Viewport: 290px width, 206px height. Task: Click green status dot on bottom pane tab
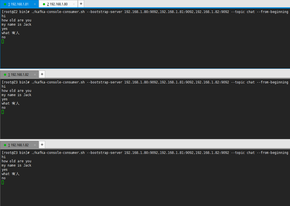5,145
